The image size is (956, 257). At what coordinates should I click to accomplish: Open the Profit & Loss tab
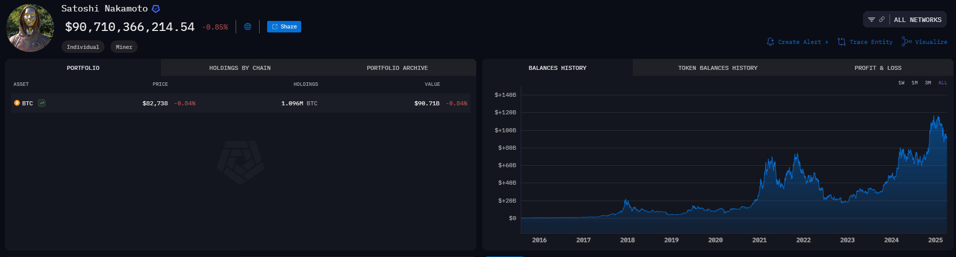[x=877, y=68]
